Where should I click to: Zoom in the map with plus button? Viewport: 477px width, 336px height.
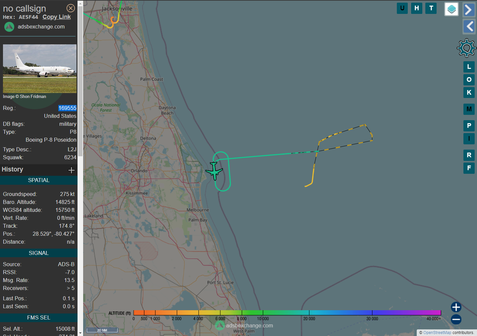(x=456, y=307)
